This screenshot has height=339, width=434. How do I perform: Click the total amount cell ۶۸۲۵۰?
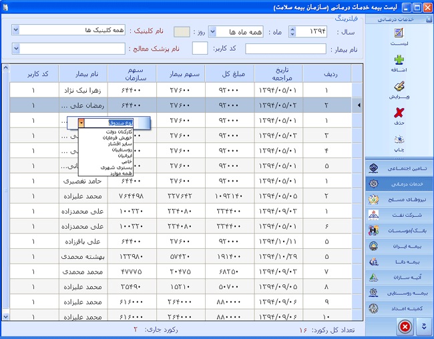pos(230,272)
